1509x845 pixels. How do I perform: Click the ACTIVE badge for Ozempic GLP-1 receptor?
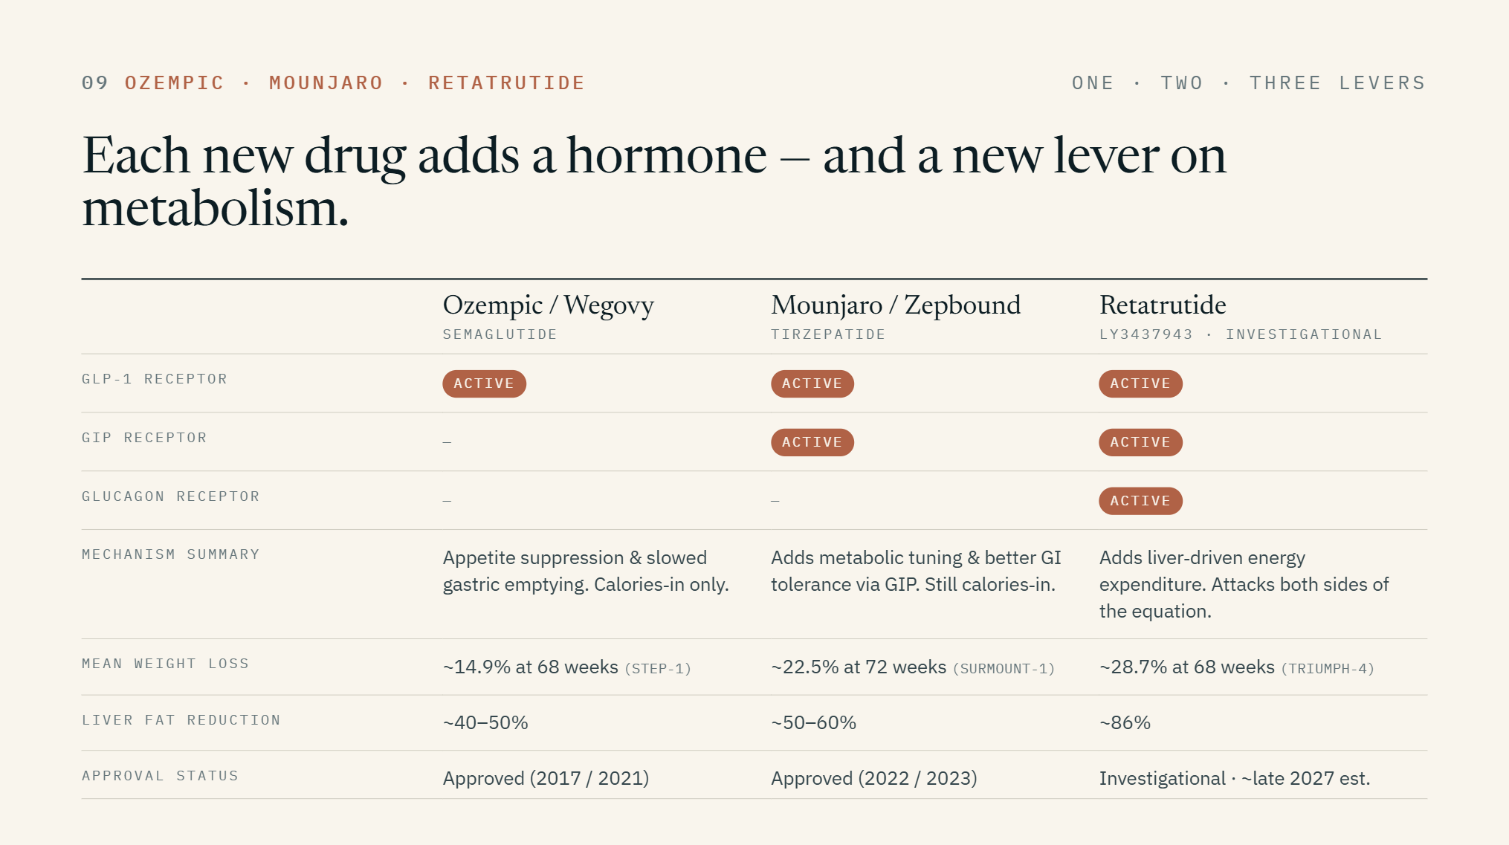484,383
